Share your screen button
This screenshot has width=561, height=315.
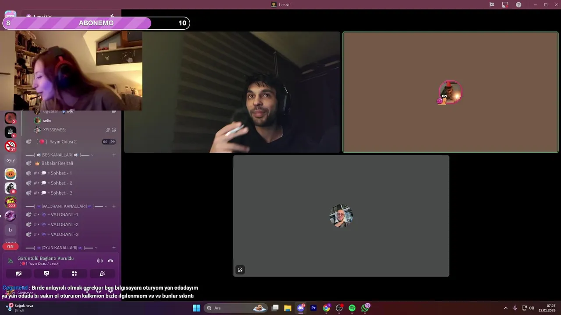pyautogui.click(x=46, y=273)
